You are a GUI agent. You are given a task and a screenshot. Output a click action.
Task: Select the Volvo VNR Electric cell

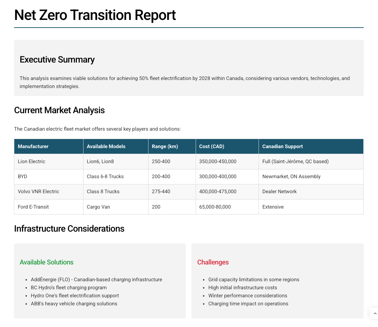49,192
